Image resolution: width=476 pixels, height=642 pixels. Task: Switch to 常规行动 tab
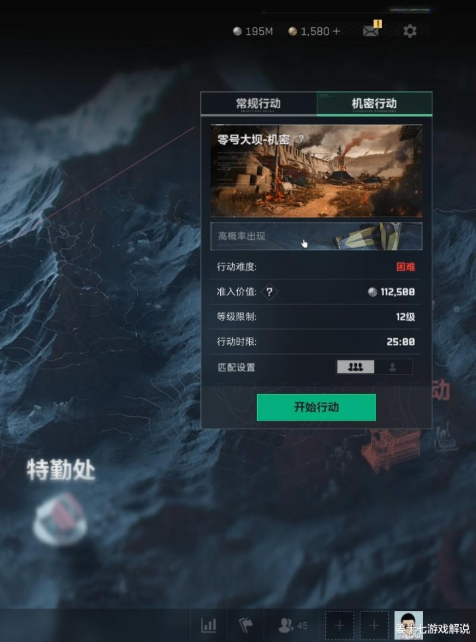tap(258, 104)
